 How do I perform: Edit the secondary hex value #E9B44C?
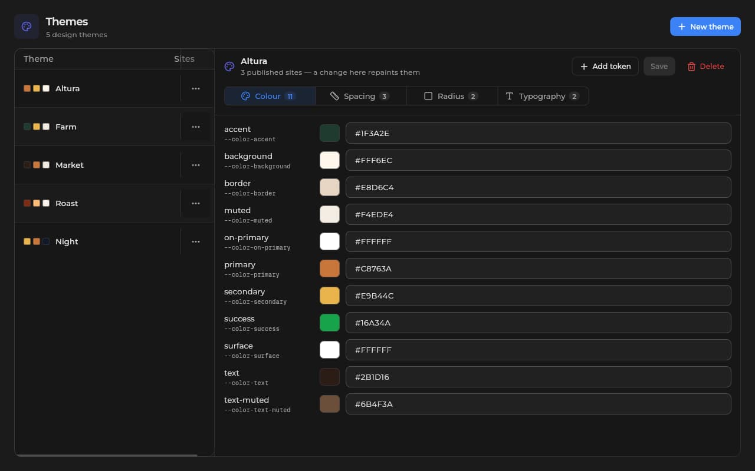pyautogui.click(x=539, y=296)
